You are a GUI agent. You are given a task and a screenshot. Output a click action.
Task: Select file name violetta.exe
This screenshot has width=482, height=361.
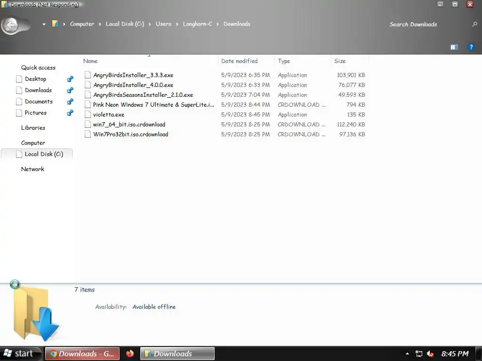109,115
